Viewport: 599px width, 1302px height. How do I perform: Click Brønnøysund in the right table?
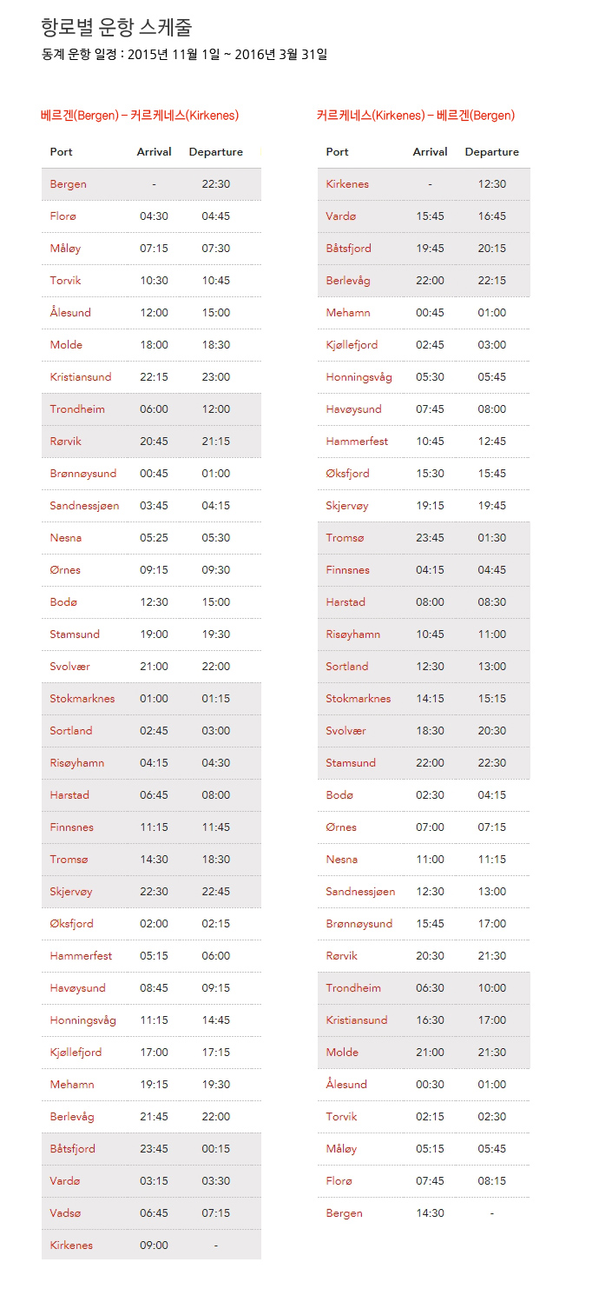coord(359,924)
